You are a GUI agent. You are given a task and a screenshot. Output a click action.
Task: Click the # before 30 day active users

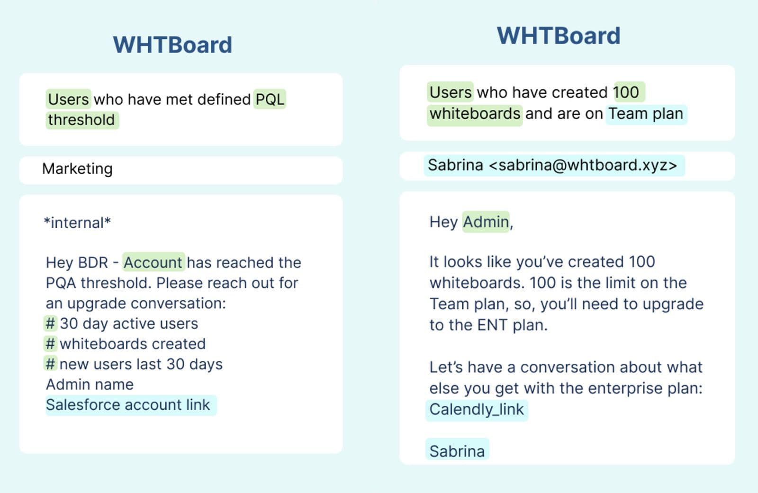pos(50,323)
